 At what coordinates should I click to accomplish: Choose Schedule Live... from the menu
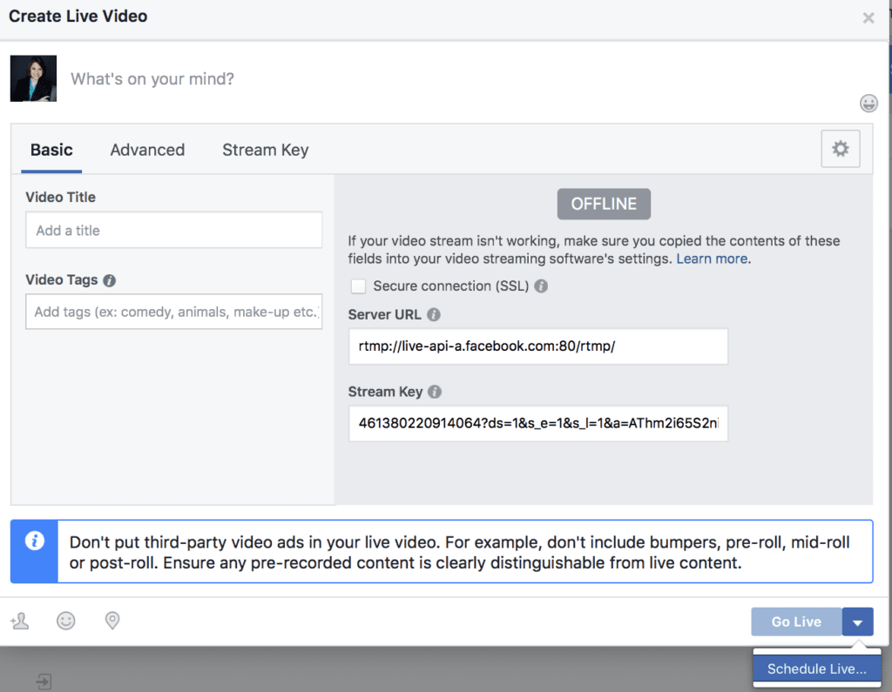(816, 668)
